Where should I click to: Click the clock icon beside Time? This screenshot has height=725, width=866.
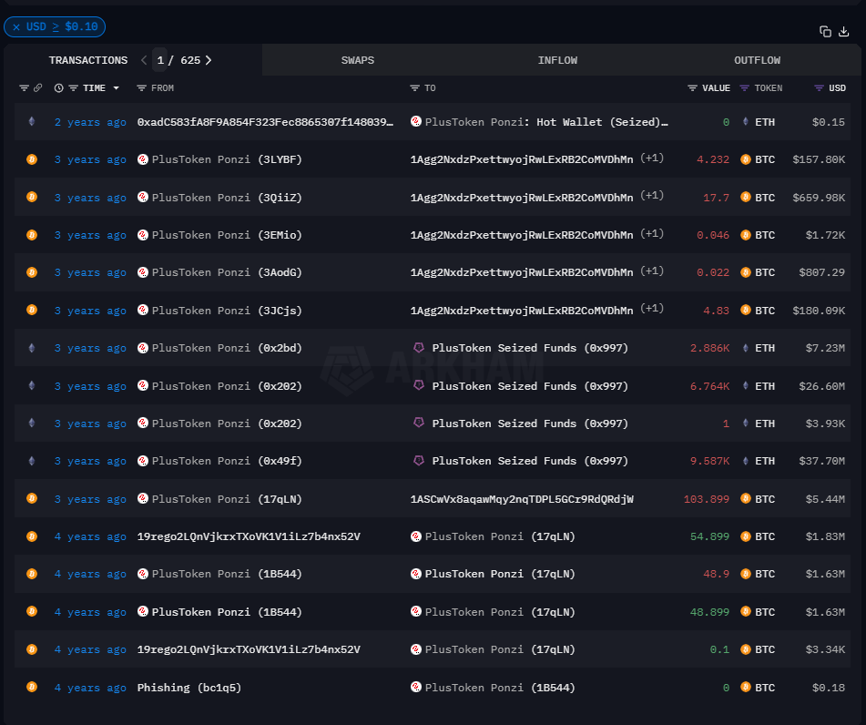(58, 87)
